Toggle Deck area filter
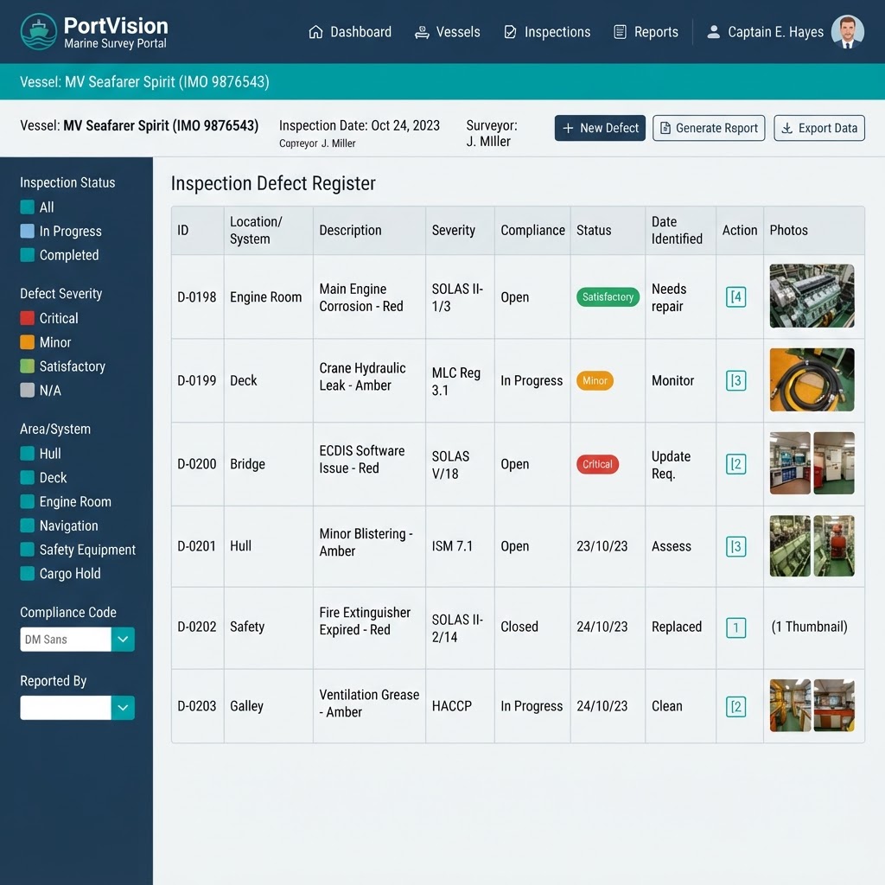Viewport: 885px width, 885px height. click(27, 477)
